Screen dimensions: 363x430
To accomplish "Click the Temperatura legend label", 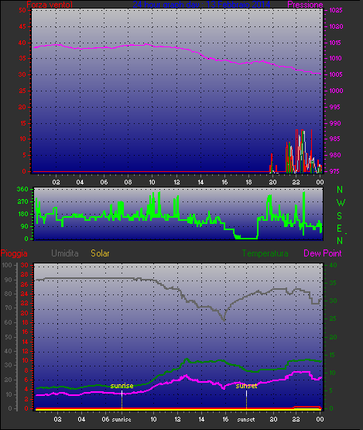I will point(265,253).
